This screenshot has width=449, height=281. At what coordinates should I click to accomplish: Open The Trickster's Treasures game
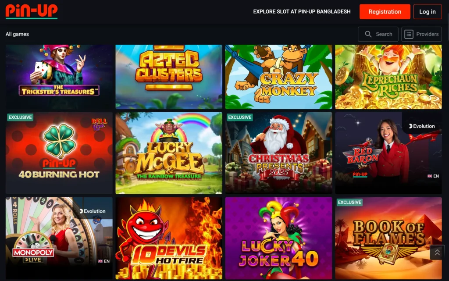(59, 77)
